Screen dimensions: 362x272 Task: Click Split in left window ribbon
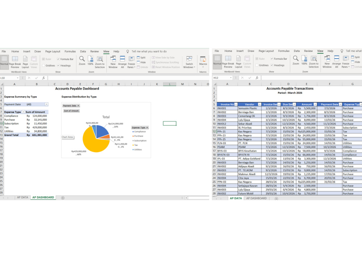(x=141, y=57)
